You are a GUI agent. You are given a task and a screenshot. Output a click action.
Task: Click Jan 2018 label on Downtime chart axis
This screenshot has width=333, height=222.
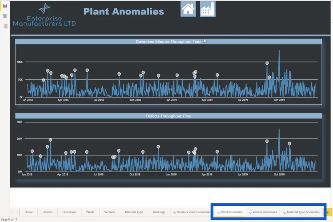[x=27, y=100]
